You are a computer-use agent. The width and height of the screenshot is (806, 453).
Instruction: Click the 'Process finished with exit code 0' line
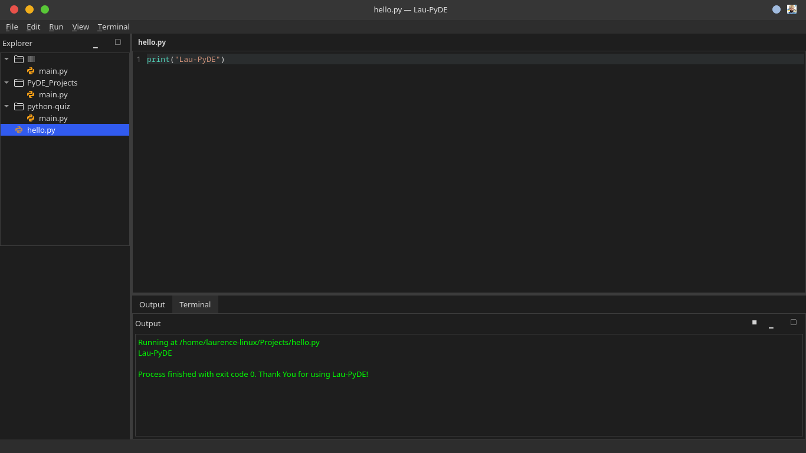point(253,375)
